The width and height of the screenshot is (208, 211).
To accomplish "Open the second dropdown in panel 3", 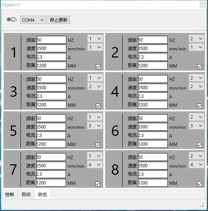I will point(95,86).
